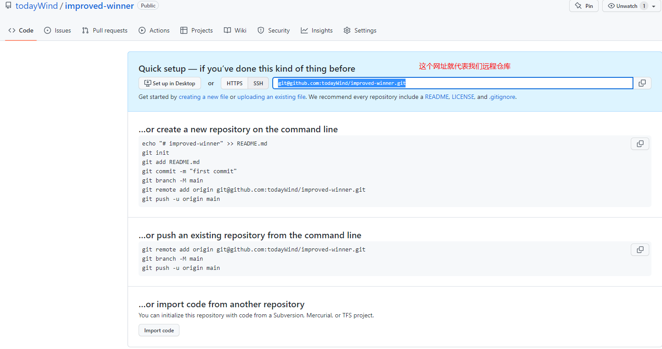Click the 'Quick setup' heading text
This screenshot has height=349, width=662.
[x=247, y=69]
